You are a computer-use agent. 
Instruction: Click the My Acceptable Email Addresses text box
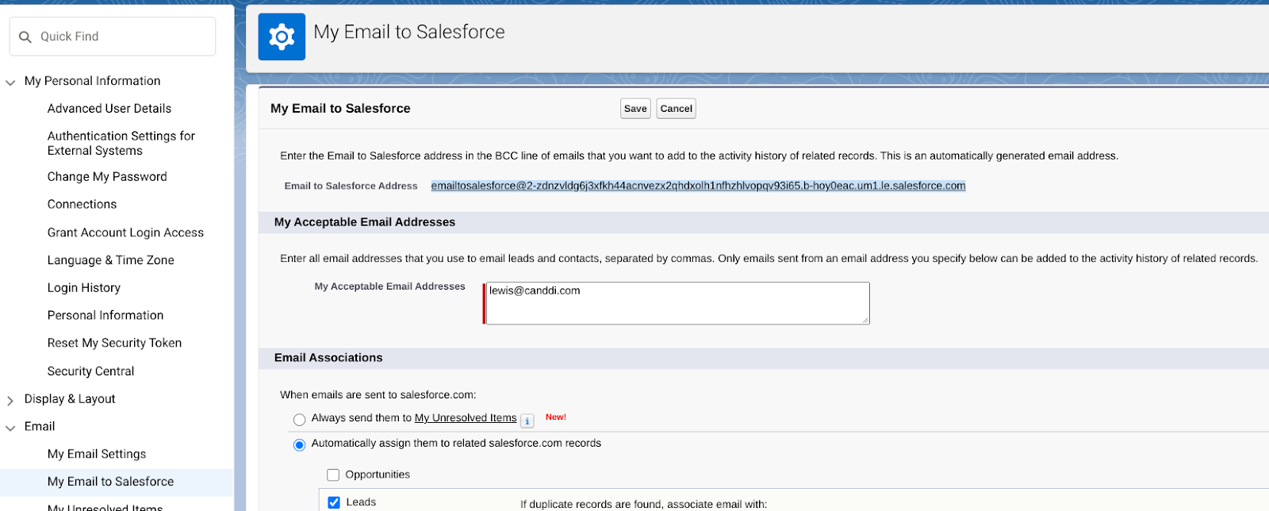click(677, 303)
